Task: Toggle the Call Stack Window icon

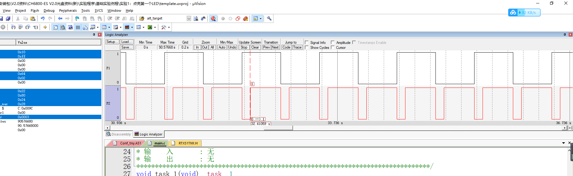Action: coord(85,27)
